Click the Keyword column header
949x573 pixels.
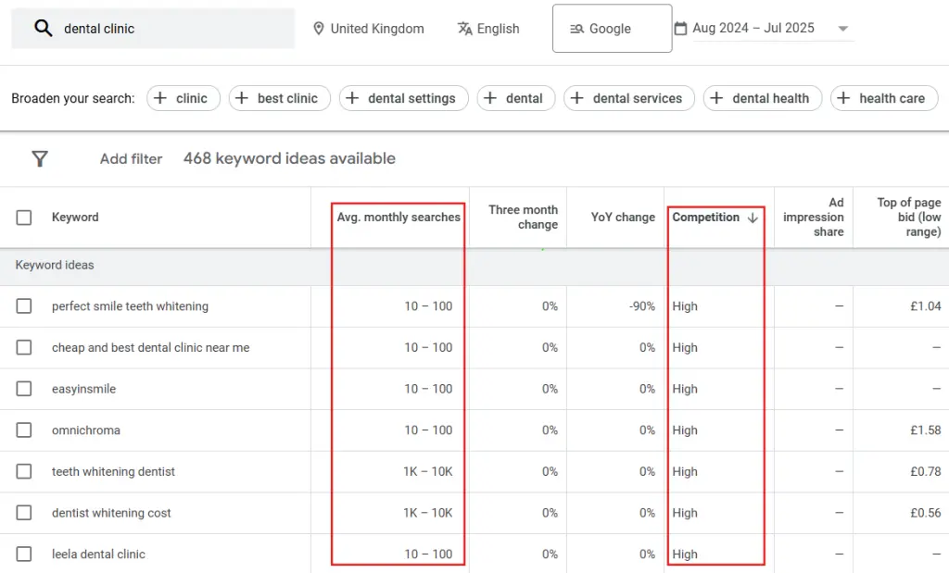(x=75, y=217)
